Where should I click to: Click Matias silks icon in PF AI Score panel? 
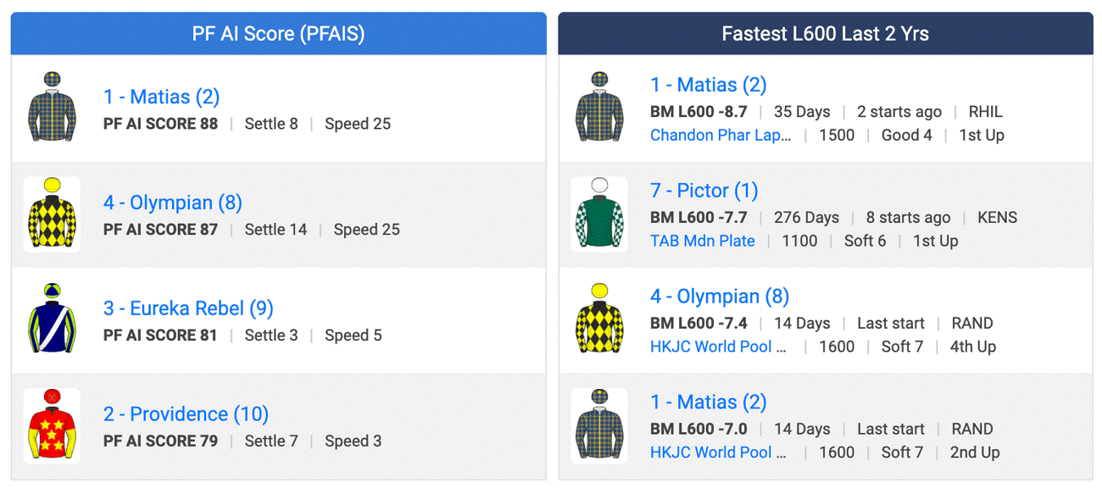click(52, 108)
